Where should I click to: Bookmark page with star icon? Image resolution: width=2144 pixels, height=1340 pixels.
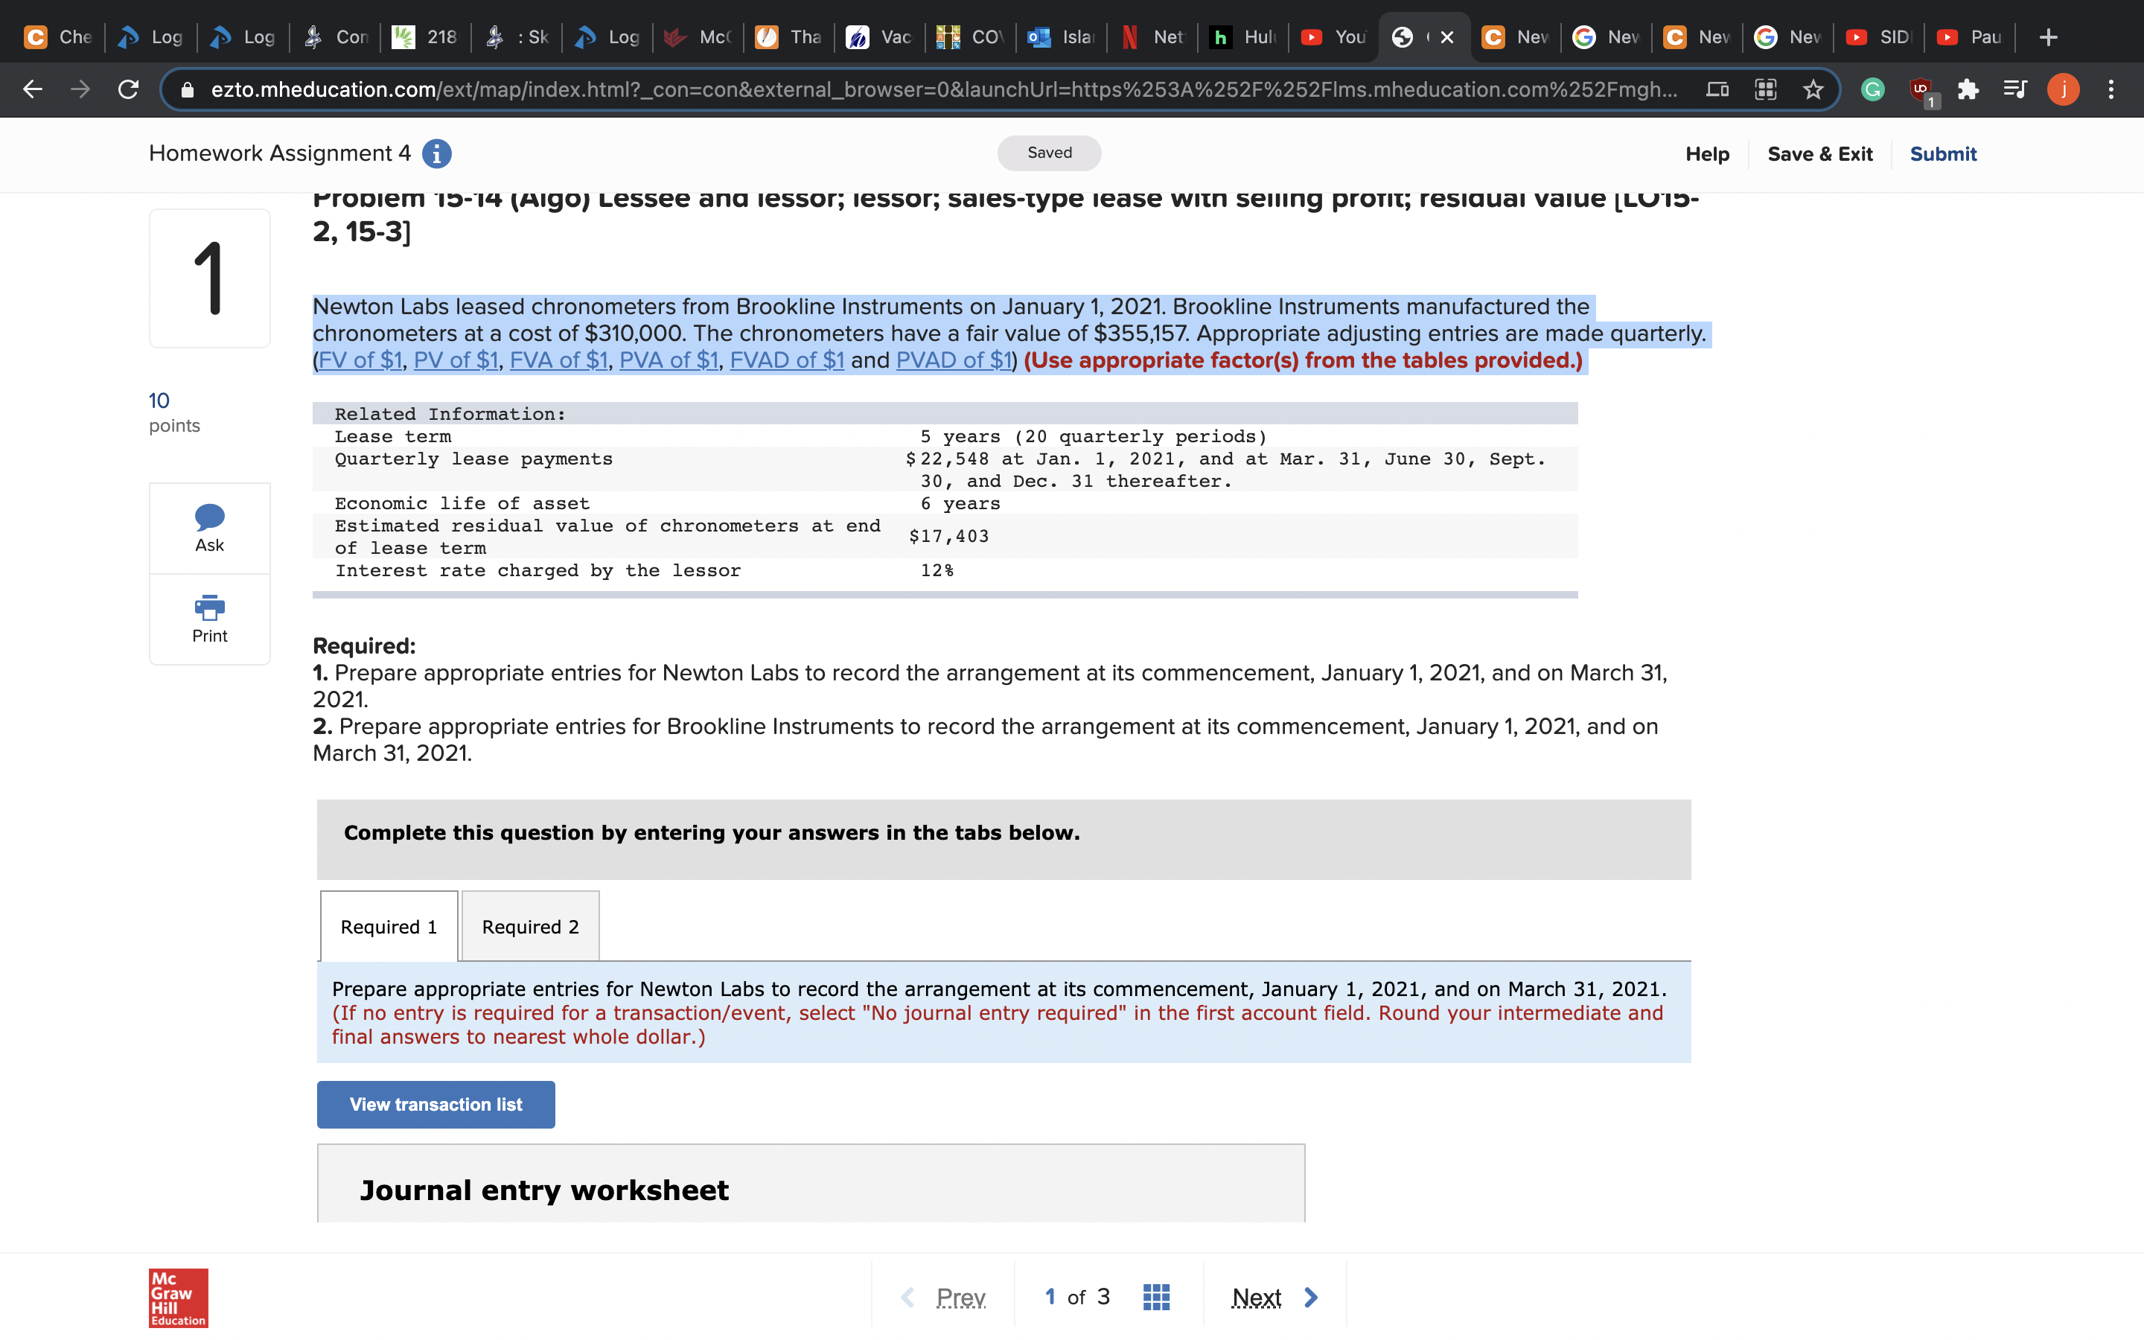point(1813,89)
